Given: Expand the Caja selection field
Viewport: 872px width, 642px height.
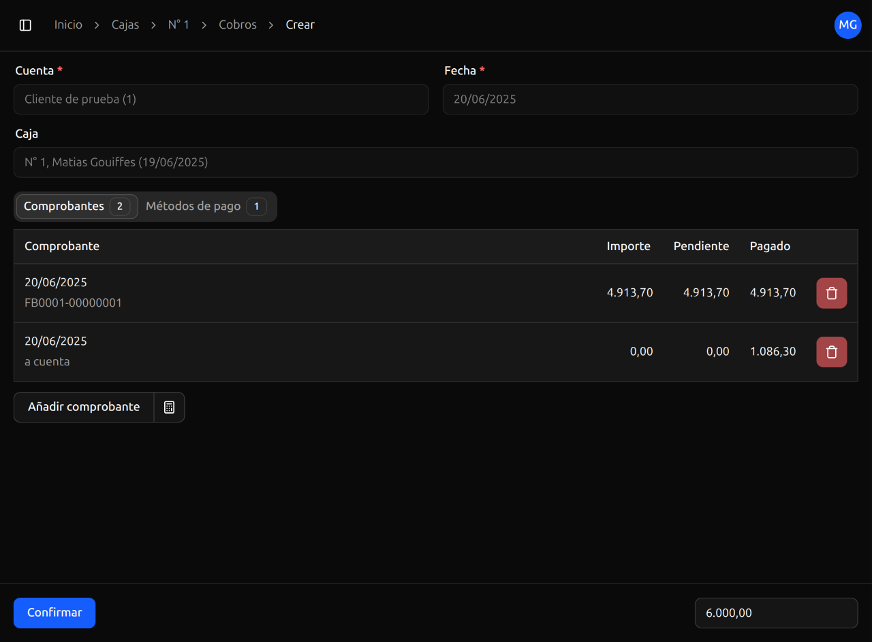Looking at the screenshot, I should 435,163.
